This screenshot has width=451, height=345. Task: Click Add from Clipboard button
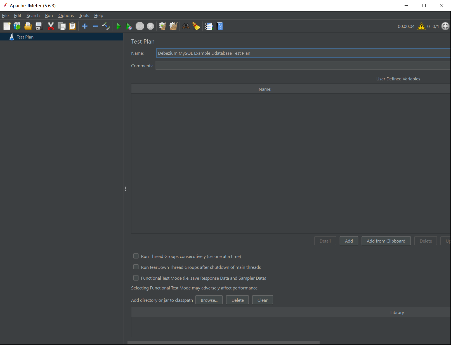(x=386, y=241)
